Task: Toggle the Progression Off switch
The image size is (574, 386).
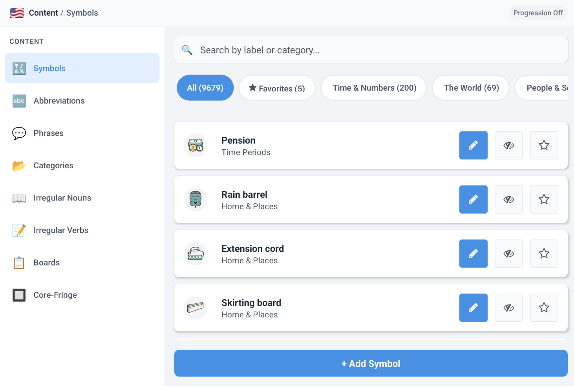Action: tap(538, 13)
